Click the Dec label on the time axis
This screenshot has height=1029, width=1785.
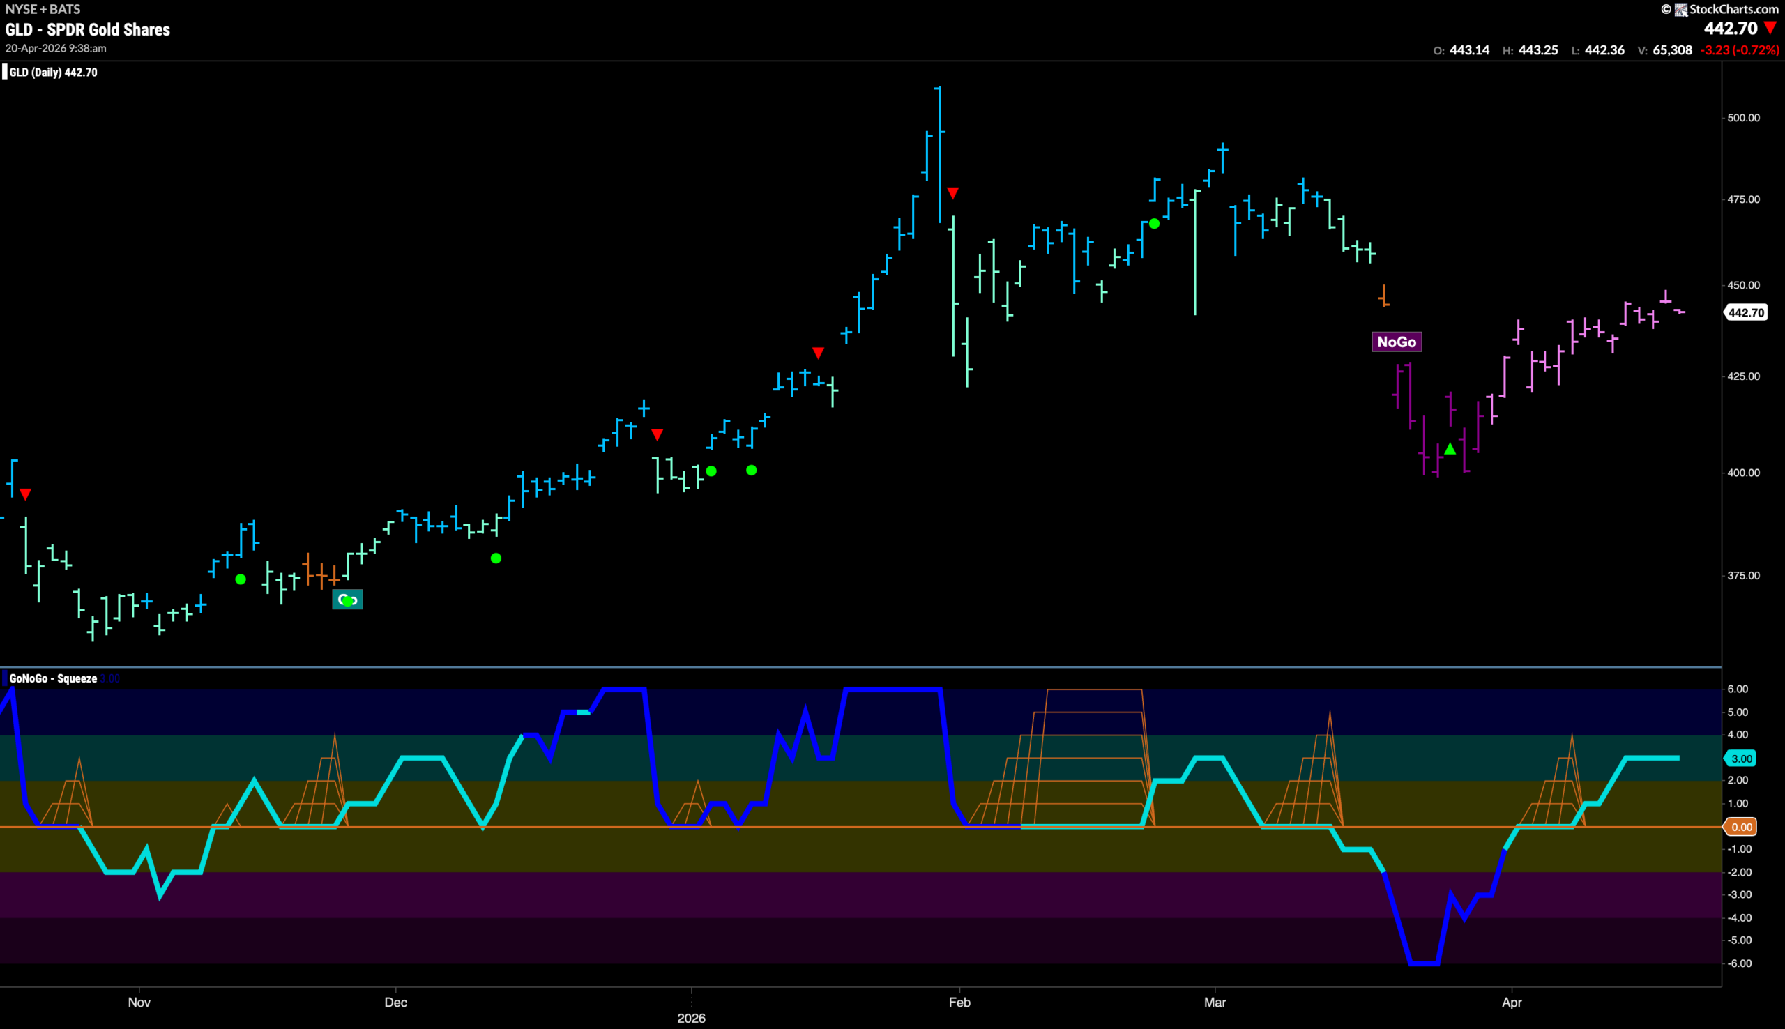(x=396, y=1002)
